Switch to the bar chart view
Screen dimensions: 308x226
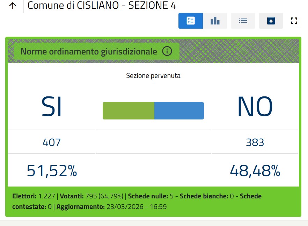coord(215,21)
